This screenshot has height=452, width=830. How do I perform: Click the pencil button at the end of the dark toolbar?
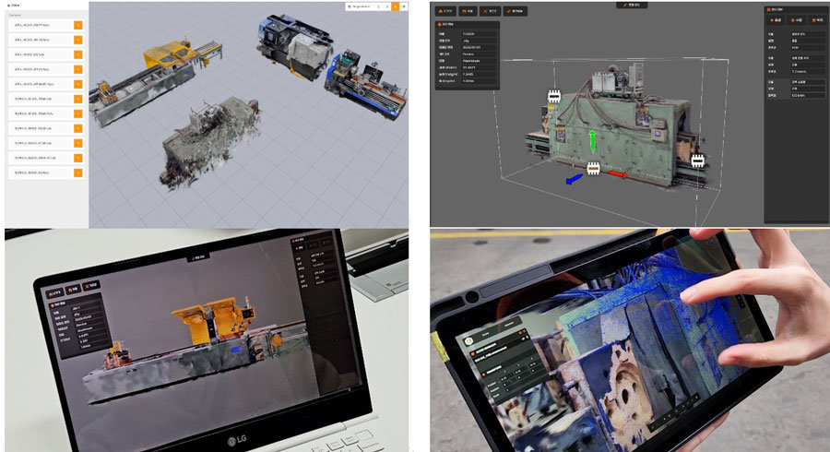tap(518, 12)
